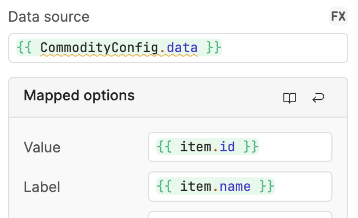This screenshot has width=358, height=218.
Task: Click the Label row label
Action: [x=42, y=187]
